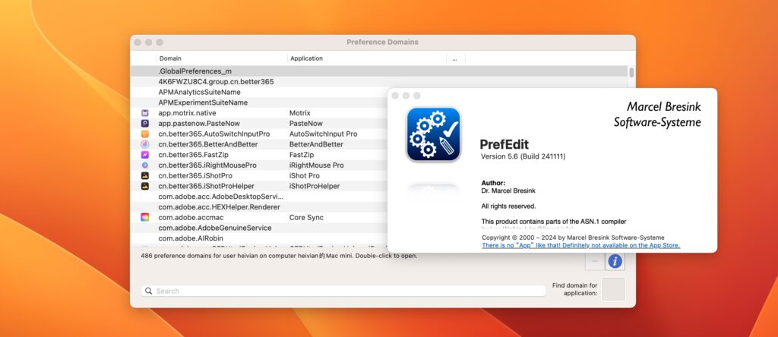The width and height of the screenshot is (778, 337).
Task: Select the cn.better365.AutoSwitchInputPro domain
Action: click(x=213, y=134)
